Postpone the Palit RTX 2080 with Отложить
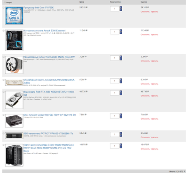188x173 pixels. (x=145, y=96)
